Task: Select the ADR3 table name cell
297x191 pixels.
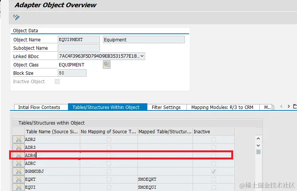Action: (52, 147)
